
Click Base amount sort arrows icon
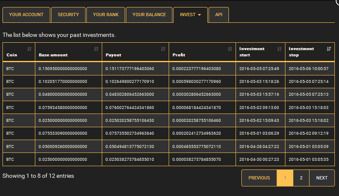click(x=96, y=49)
